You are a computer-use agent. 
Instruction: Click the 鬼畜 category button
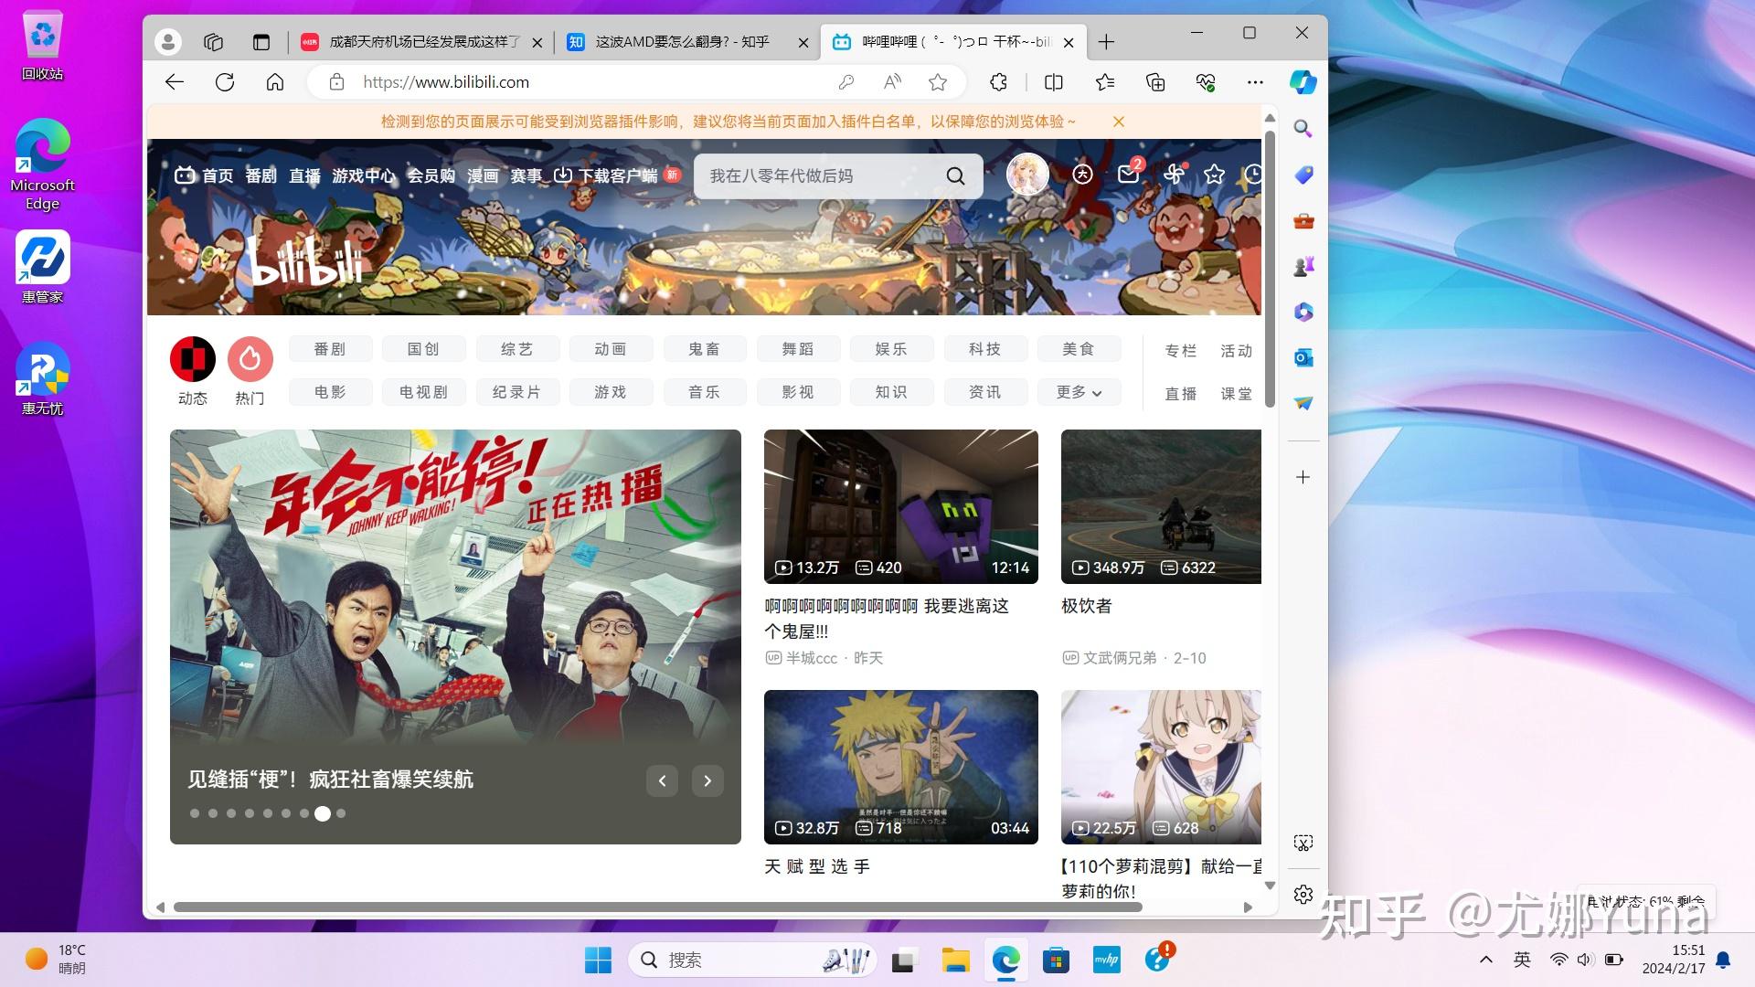(x=704, y=349)
